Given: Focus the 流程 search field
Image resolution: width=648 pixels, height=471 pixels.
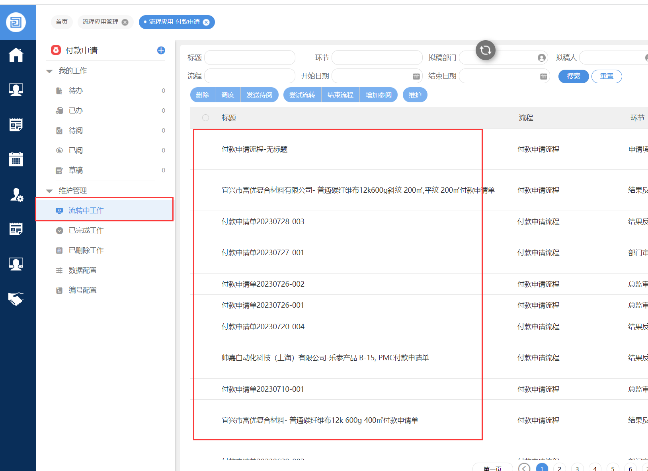Looking at the screenshot, I should coord(250,76).
